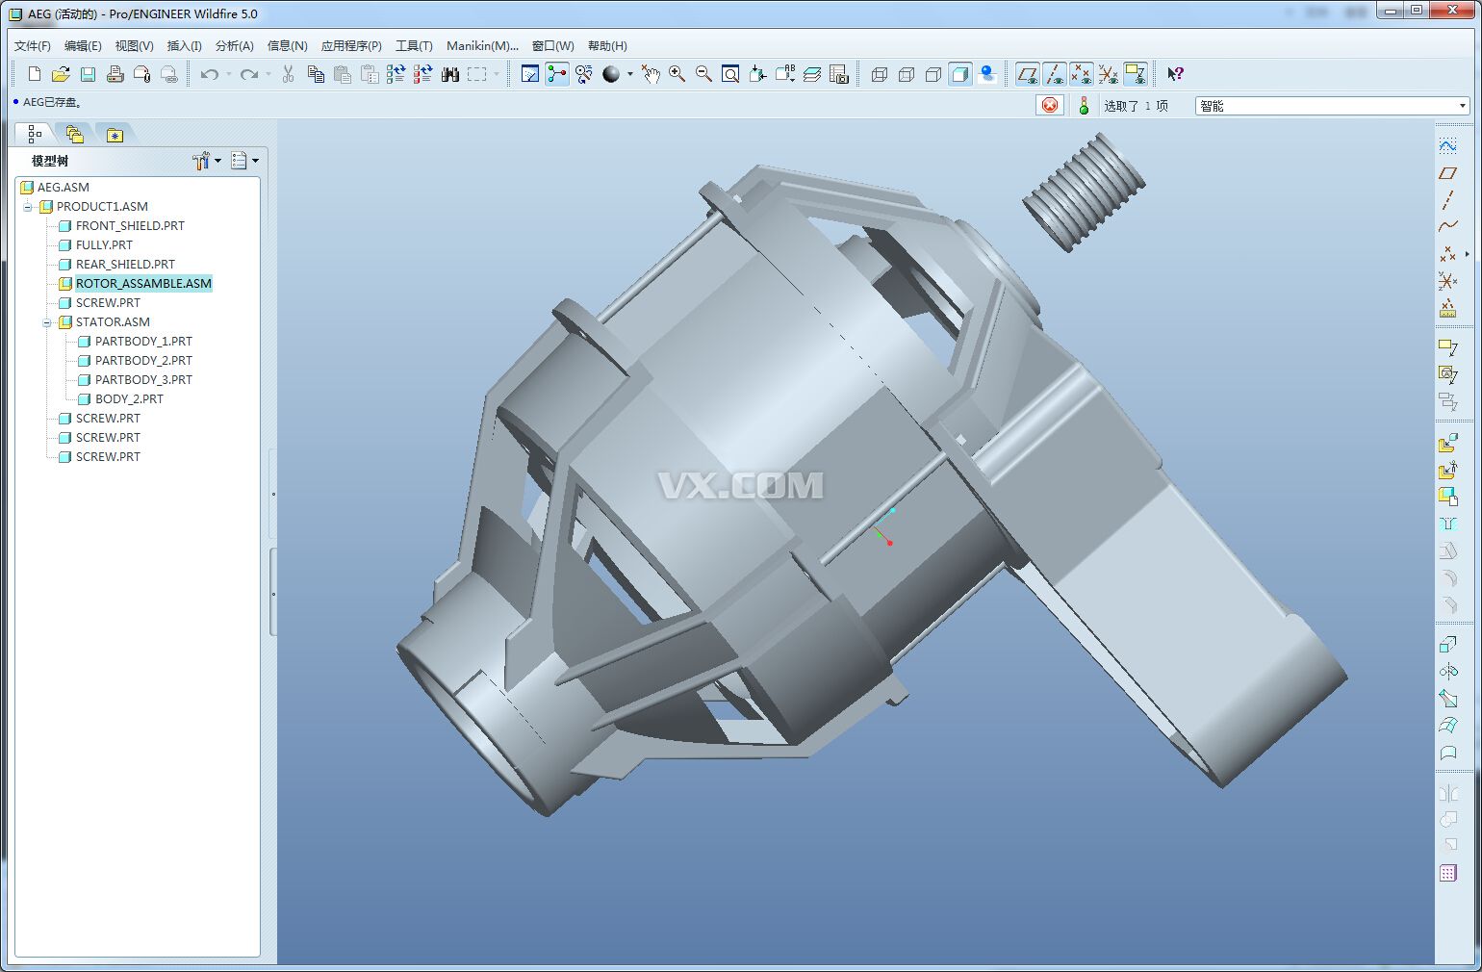The height and width of the screenshot is (972, 1482).
Task: Open the smart selection filter dropdown
Action: pos(1462,106)
